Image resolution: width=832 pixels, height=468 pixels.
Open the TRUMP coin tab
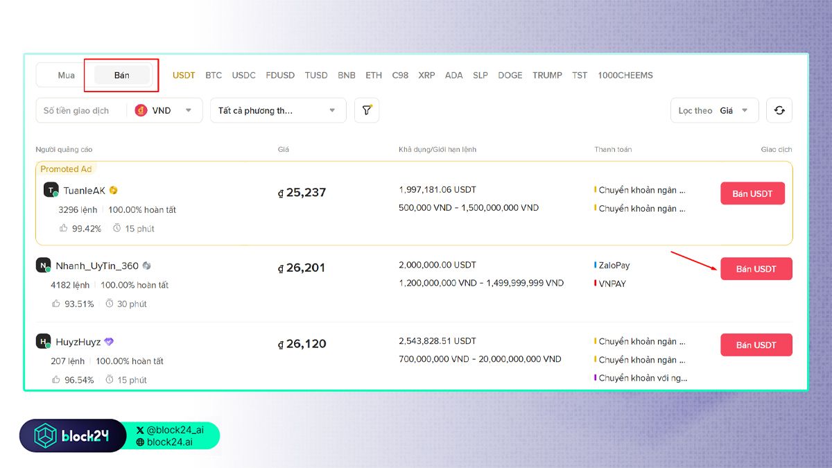(x=547, y=76)
